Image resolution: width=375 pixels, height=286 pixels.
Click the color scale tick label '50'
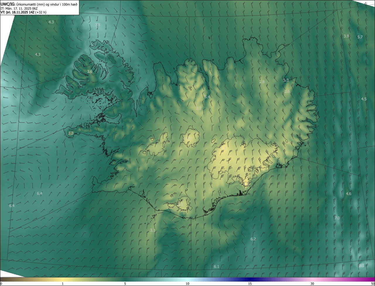tap(373, 284)
